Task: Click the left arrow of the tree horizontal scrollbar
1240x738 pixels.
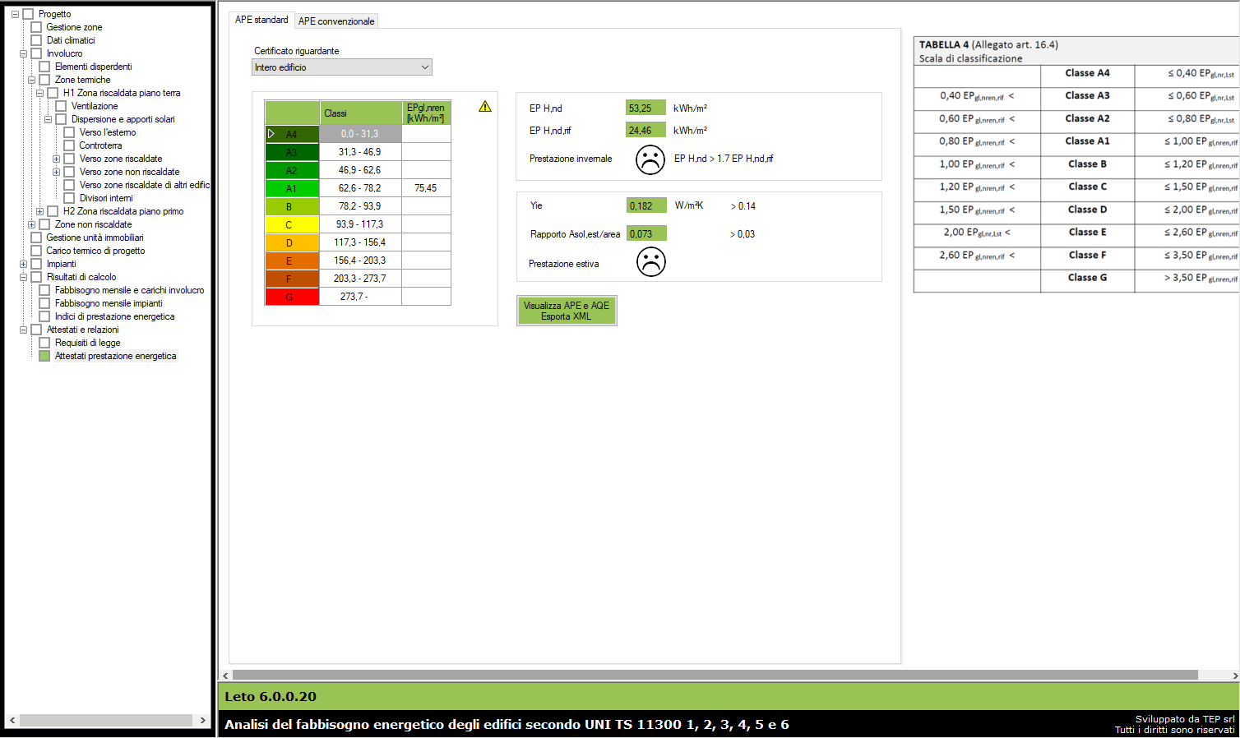Action: pyautogui.click(x=12, y=721)
